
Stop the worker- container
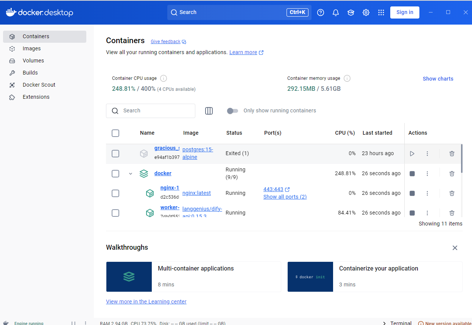pos(412,213)
